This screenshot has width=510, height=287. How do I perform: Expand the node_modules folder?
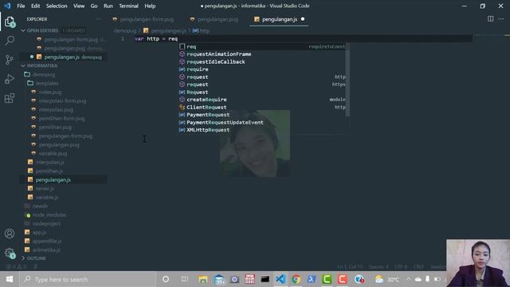[49, 214]
